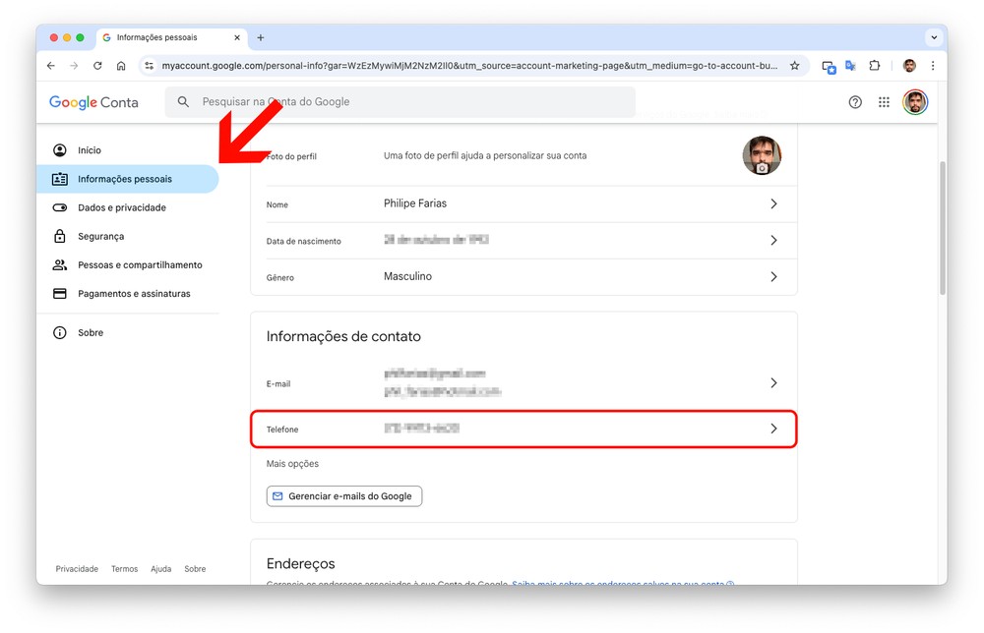
Task: Open the Extensions puzzle icon
Action: 874,66
